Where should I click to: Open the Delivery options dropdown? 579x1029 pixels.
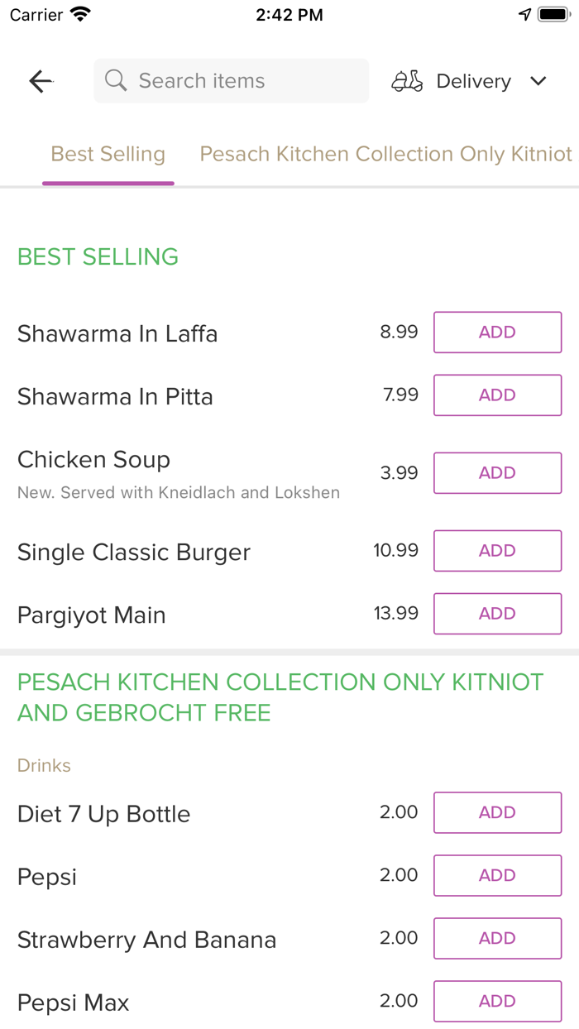[x=473, y=80]
